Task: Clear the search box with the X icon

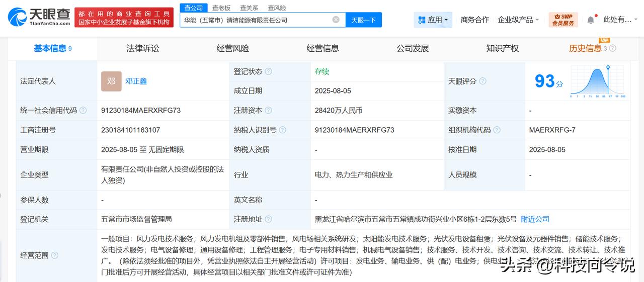Action: [x=336, y=20]
